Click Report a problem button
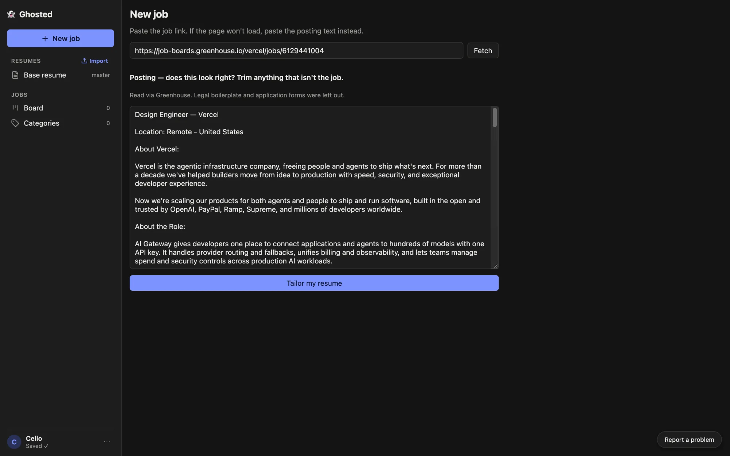The width and height of the screenshot is (730, 456). pos(689,440)
